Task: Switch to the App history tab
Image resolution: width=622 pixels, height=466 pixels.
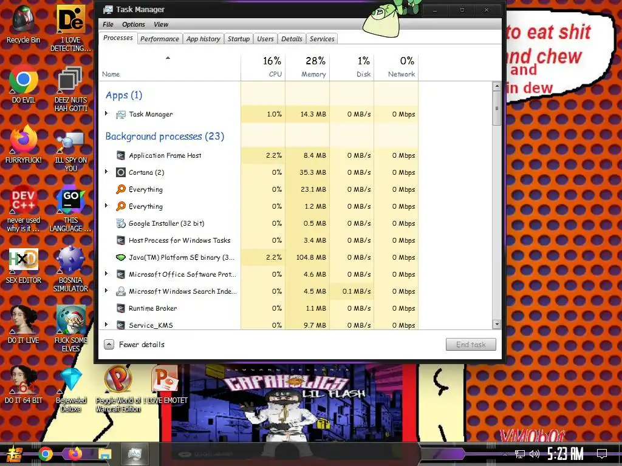Action: (203, 39)
